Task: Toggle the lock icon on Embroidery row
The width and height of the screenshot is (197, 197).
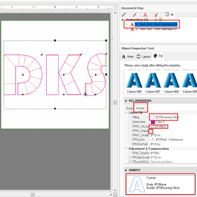Action: click(x=156, y=19)
